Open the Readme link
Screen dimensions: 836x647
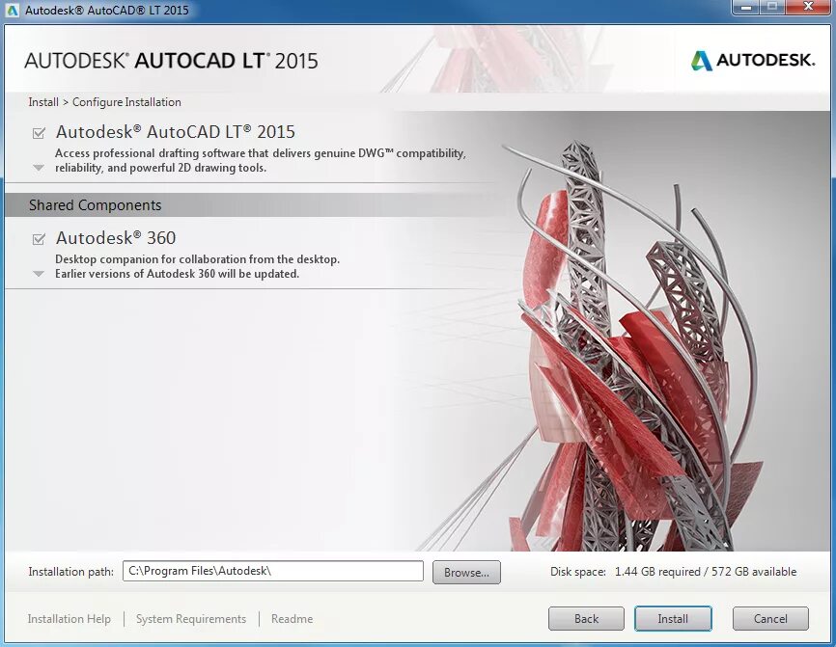(293, 619)
